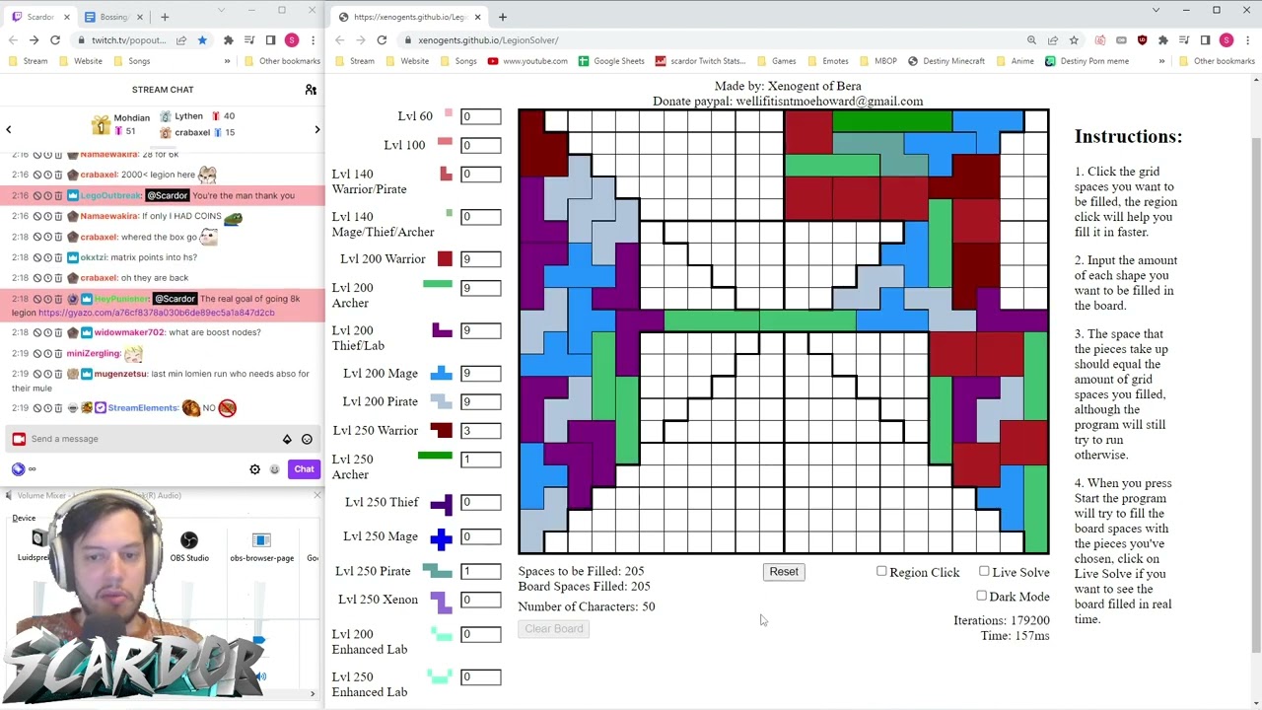Open the gyazo link in chat

tap(157, 313)
